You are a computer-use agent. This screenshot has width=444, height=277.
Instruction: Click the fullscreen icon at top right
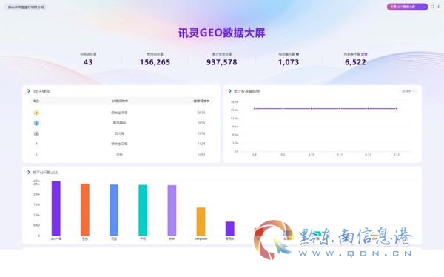[432, 7]
